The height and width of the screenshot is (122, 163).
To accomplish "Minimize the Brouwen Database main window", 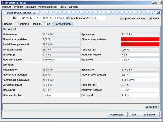I will point(153,3).
